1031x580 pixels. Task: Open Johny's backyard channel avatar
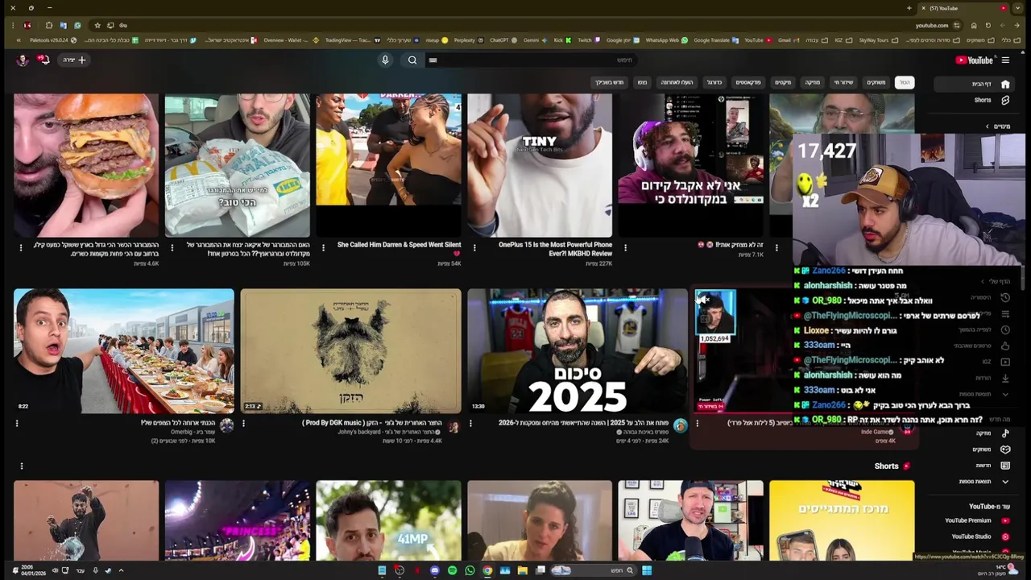click(x=453, y=425)
